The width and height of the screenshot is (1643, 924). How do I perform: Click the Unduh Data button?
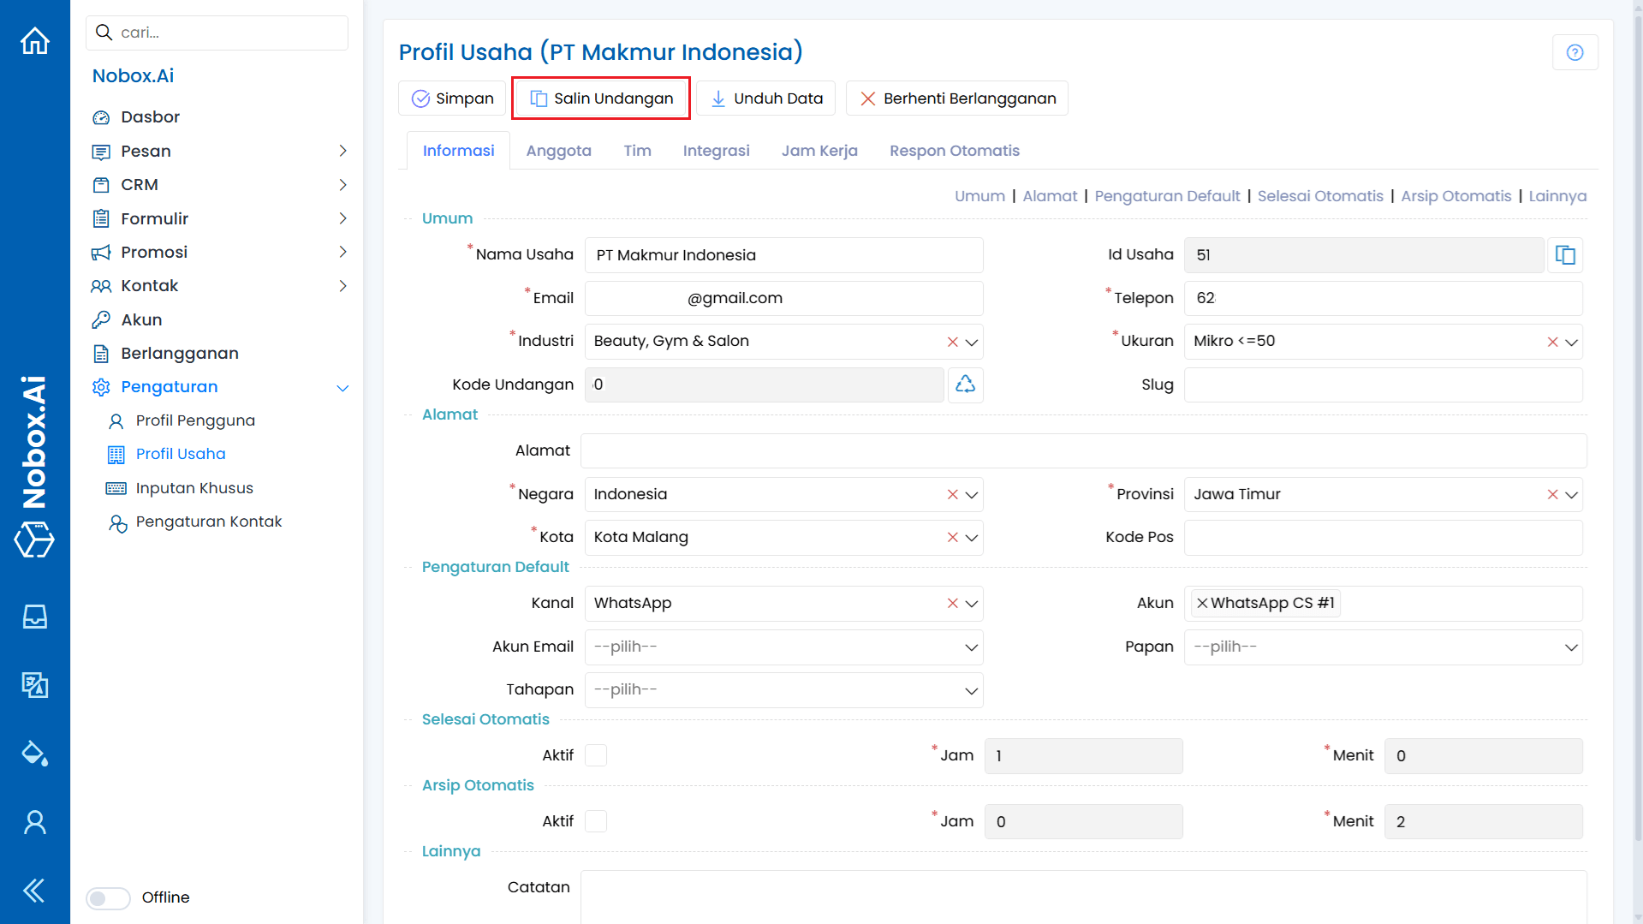(765, 98)
